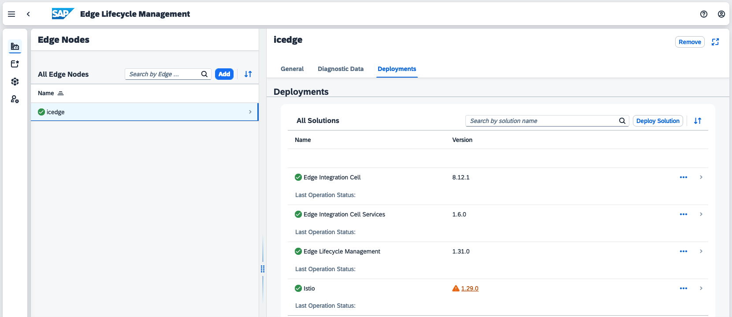Image resolution: width=732 pixels, height=317 pixels.
Task: Click the search magnifier for edge nodes
Action: coord(204,74)
